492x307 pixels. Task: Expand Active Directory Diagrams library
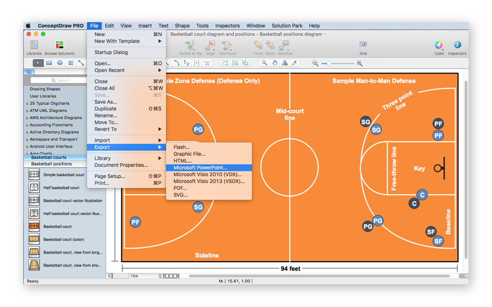pyautogui.click(x=27, y=132)
